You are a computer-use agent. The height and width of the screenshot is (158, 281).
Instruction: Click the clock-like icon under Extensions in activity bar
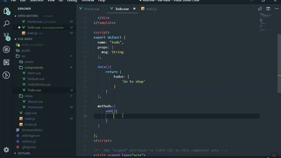pyautogui.click(x=6, y=75)
